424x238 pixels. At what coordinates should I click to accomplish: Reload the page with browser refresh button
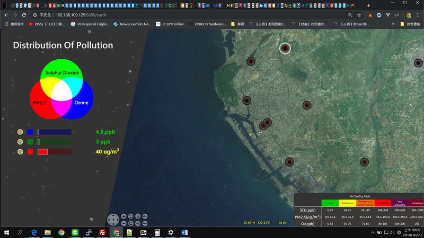point(24,15)
